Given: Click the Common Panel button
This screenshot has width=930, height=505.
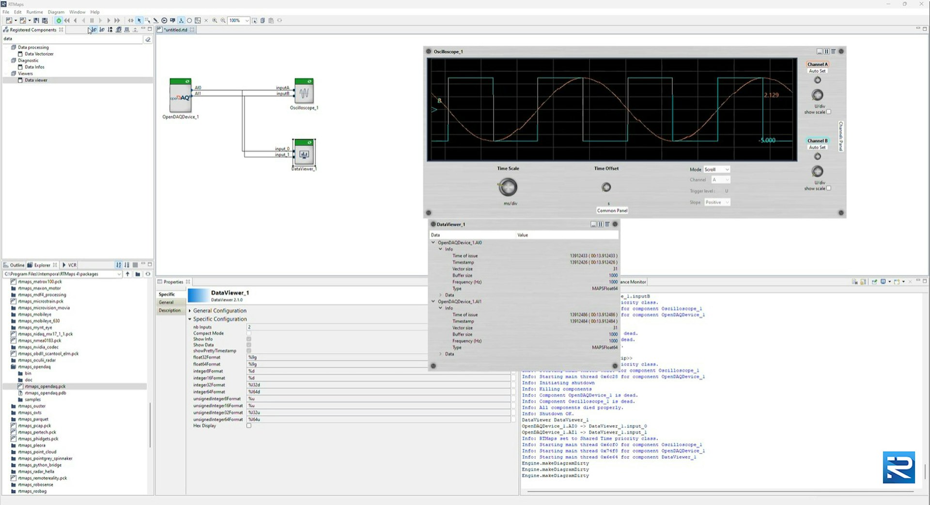Looking at the screenshot, I should click(x=612, y=210).
